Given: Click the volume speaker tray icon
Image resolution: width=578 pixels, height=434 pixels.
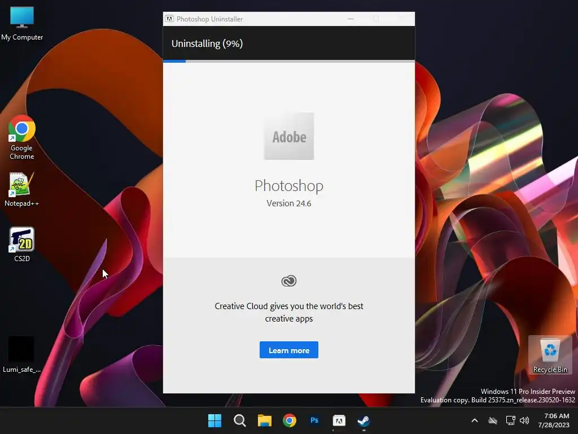Looking at the screenshot, I should click(524, 420).
